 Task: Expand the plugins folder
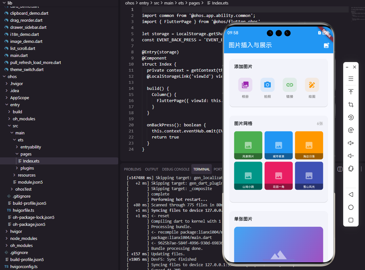17,168
